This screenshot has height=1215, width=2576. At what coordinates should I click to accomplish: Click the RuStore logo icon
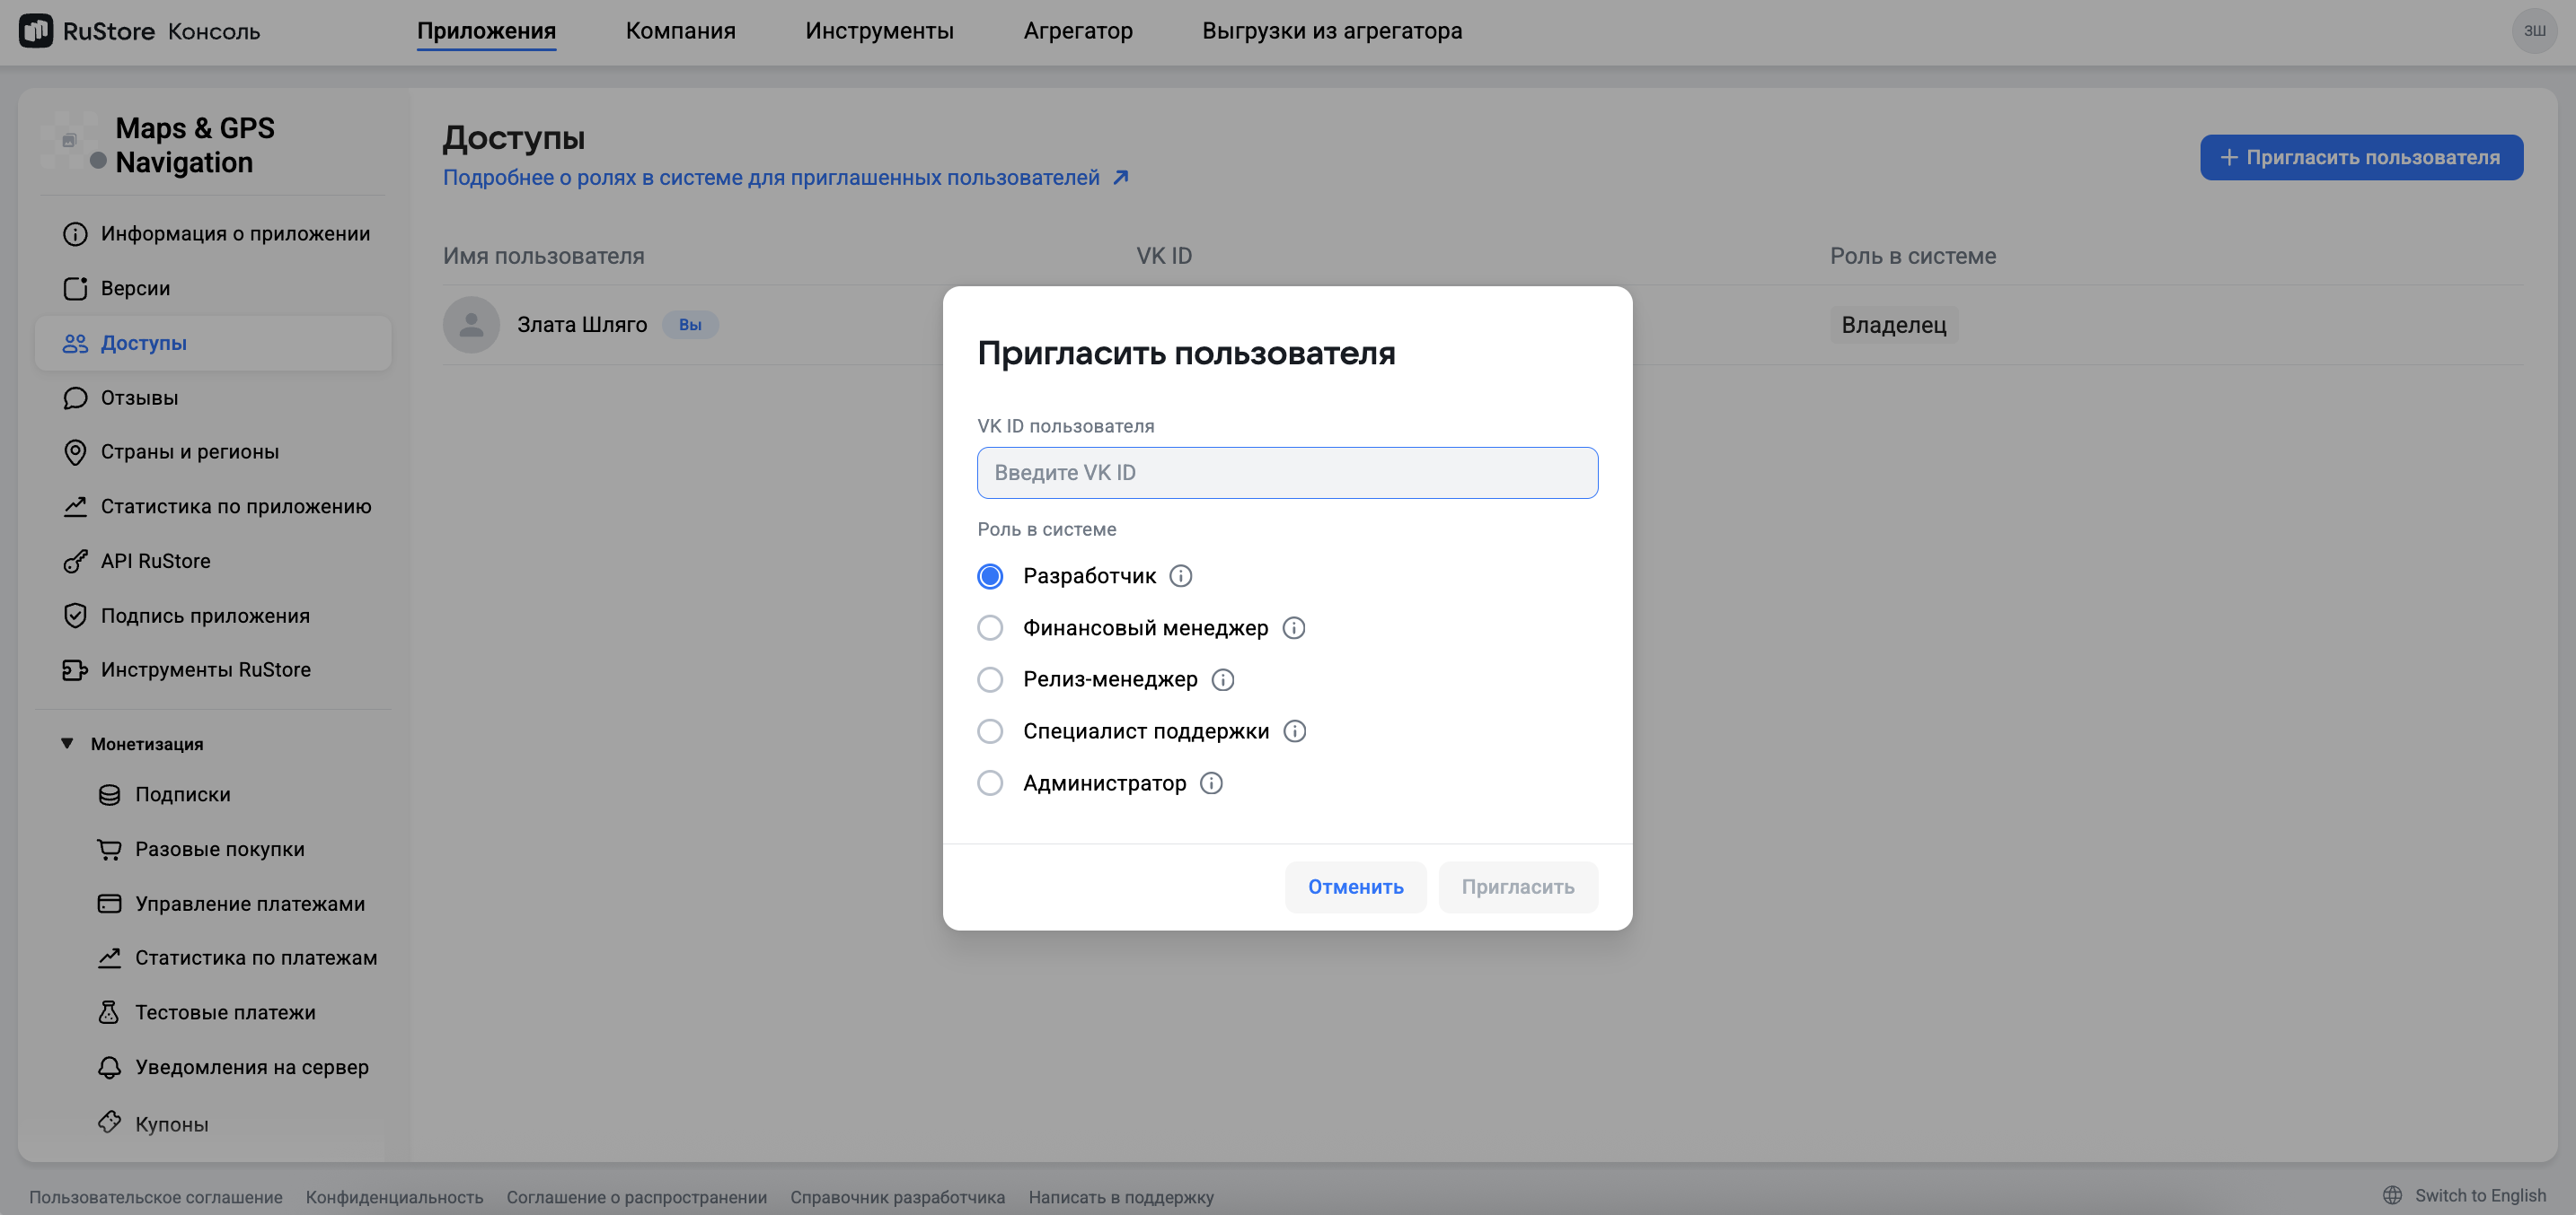pyautogui.click(x=36, y=31)
